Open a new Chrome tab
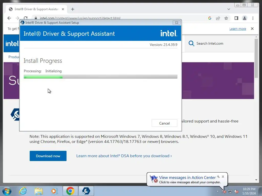Screen dimensions: 262x196 coord(72,9)
